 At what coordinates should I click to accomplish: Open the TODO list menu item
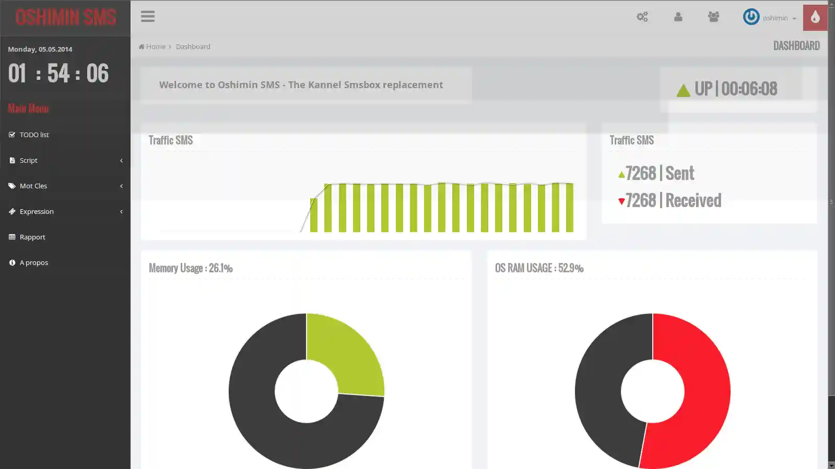pyautogui.click(x=34, y=135)
